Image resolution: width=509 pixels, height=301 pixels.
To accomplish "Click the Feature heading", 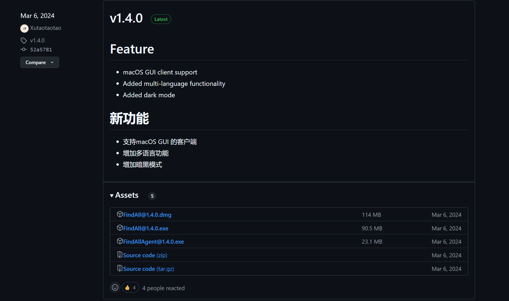I will (132, 49).
